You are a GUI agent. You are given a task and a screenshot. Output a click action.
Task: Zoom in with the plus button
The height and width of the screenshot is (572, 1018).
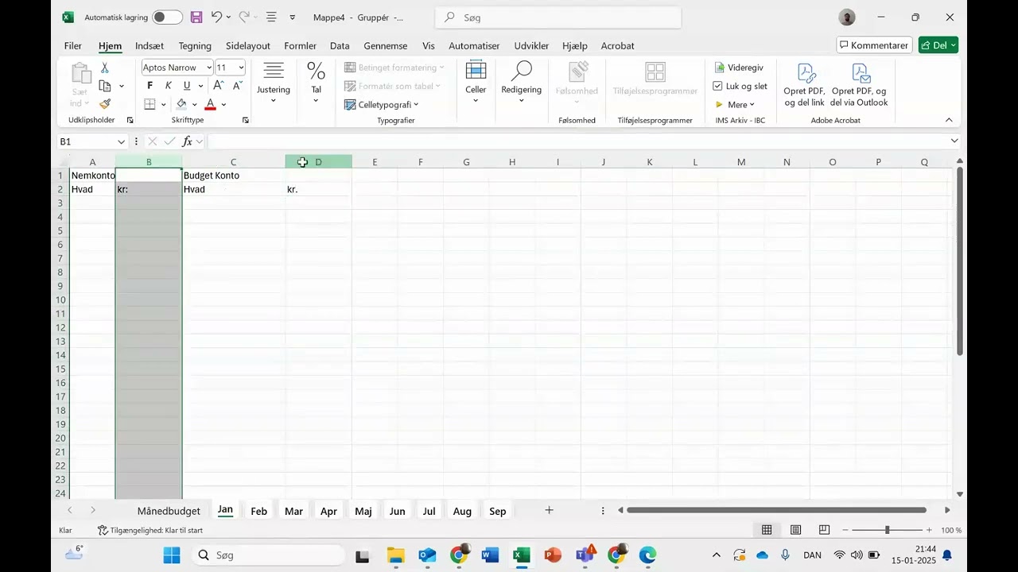929,530
